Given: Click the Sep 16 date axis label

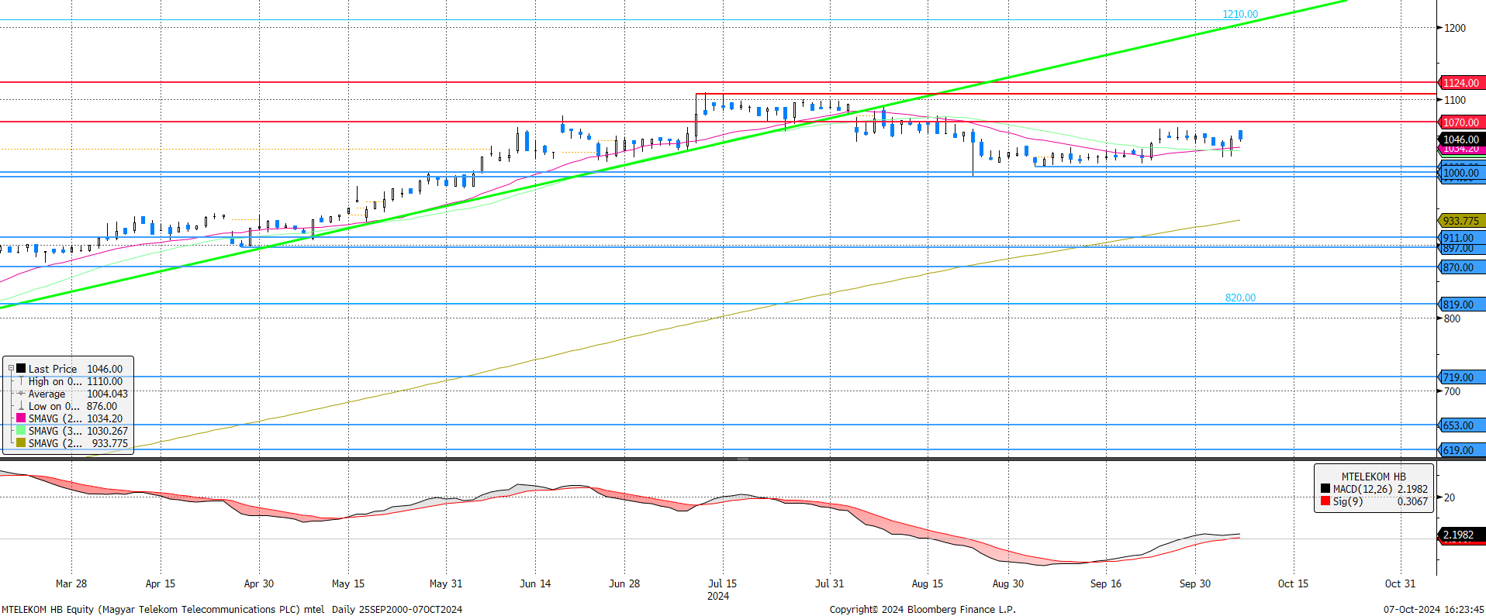Looking at the screenshot, I should (x=1106, y=583).
